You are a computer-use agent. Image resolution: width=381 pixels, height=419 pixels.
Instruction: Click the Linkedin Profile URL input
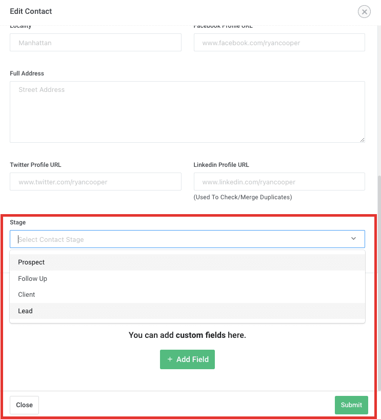coord(279,181)
